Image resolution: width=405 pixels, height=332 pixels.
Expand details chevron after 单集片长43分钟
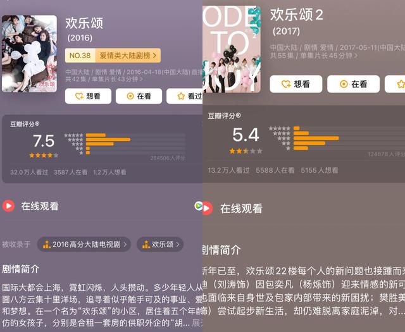[x=141, y=79]
